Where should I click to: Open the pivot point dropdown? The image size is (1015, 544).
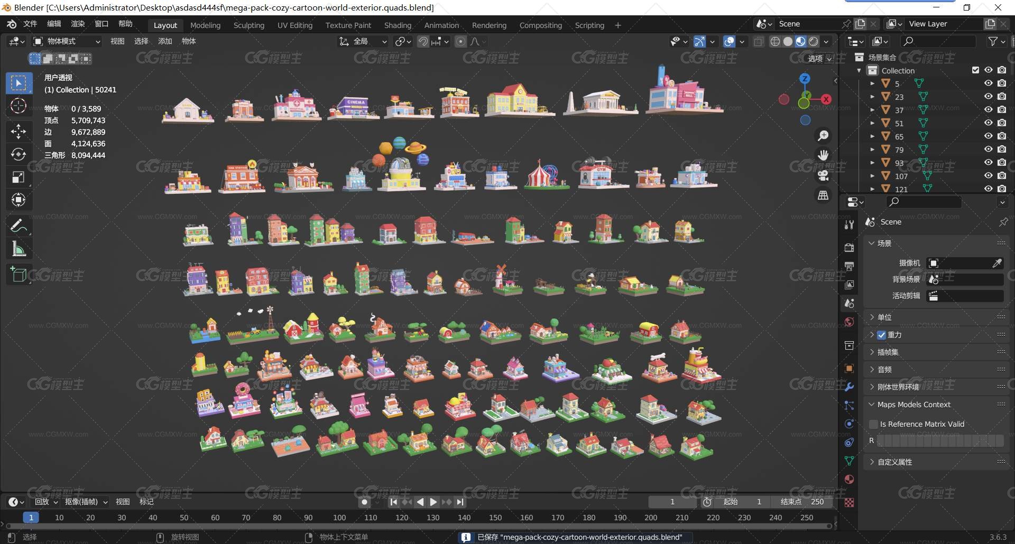pos(403,41)
